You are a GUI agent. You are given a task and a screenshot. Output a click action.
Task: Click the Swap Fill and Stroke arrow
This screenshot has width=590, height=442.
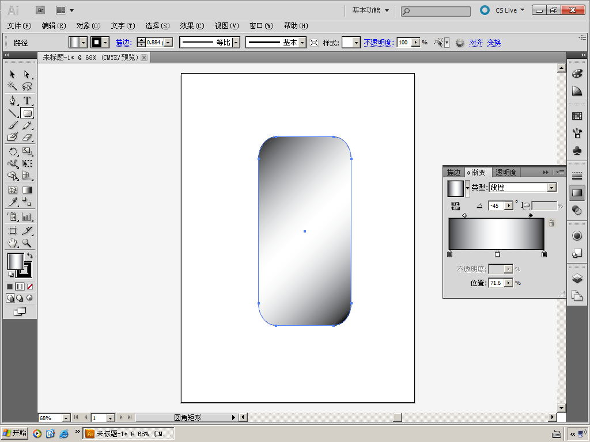(30, 256)
